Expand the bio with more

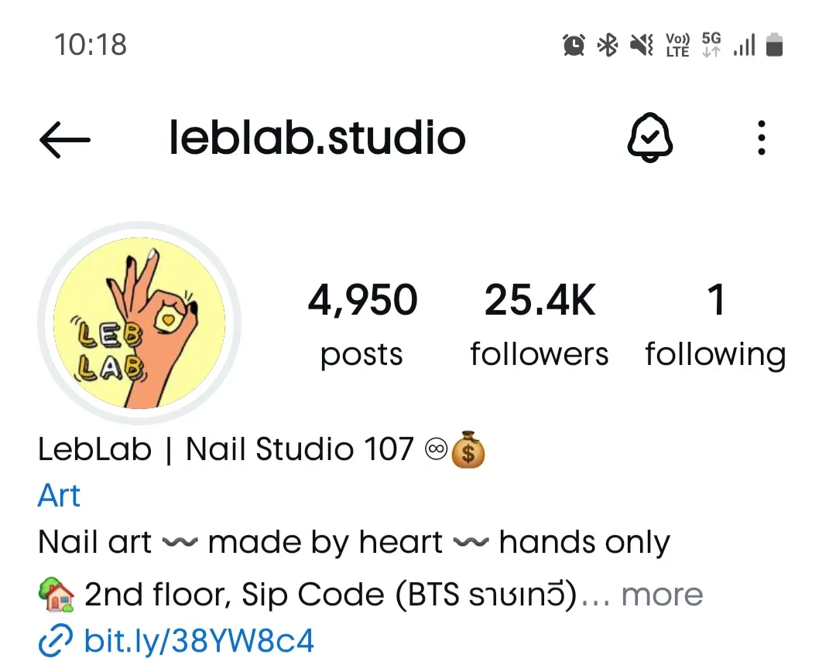point(662,595)
